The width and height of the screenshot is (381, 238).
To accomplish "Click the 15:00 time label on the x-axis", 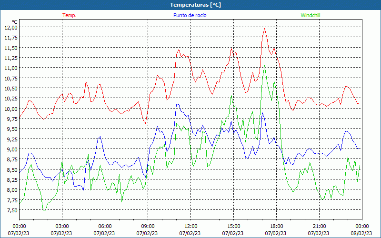I will coord(233,226).
